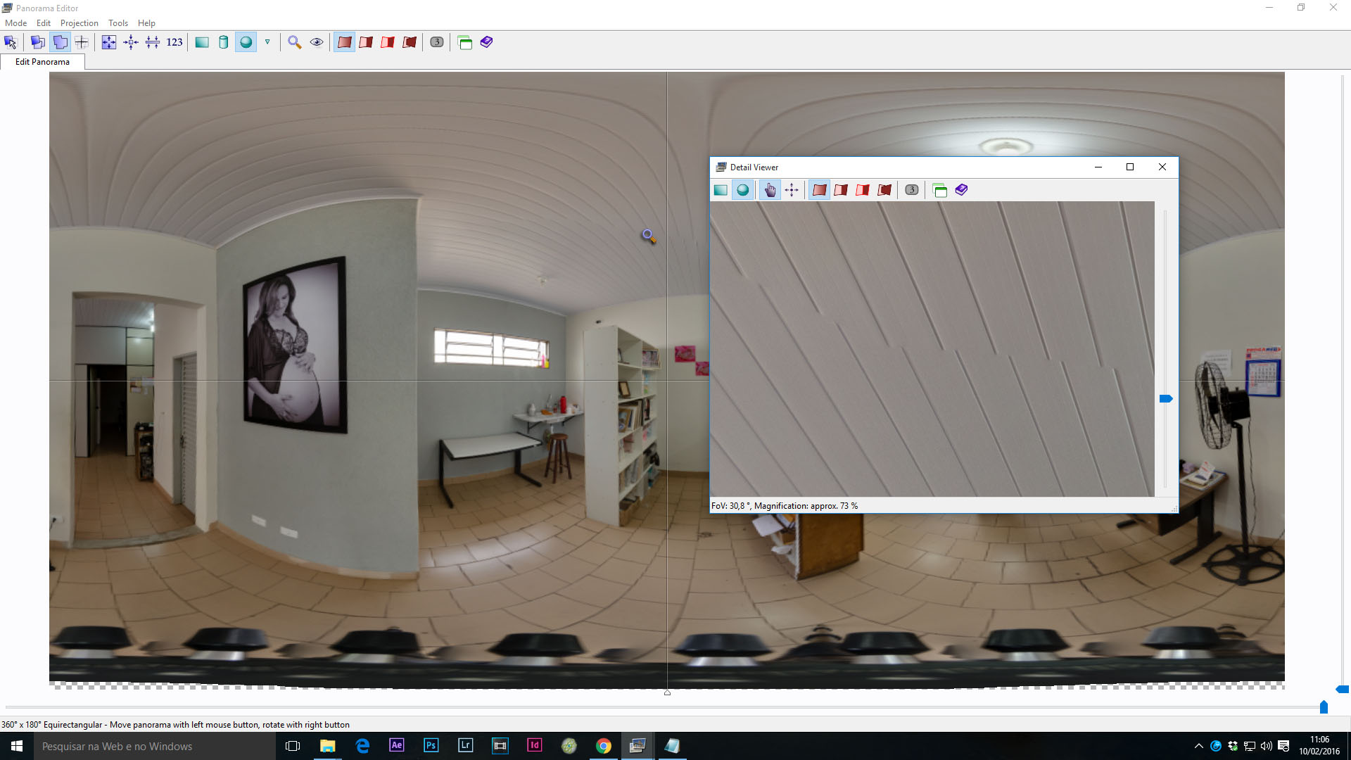Click the move crosshair tool in Detail Viewer
Viewport: 1351px width, 760px height.
pos(792,190)
